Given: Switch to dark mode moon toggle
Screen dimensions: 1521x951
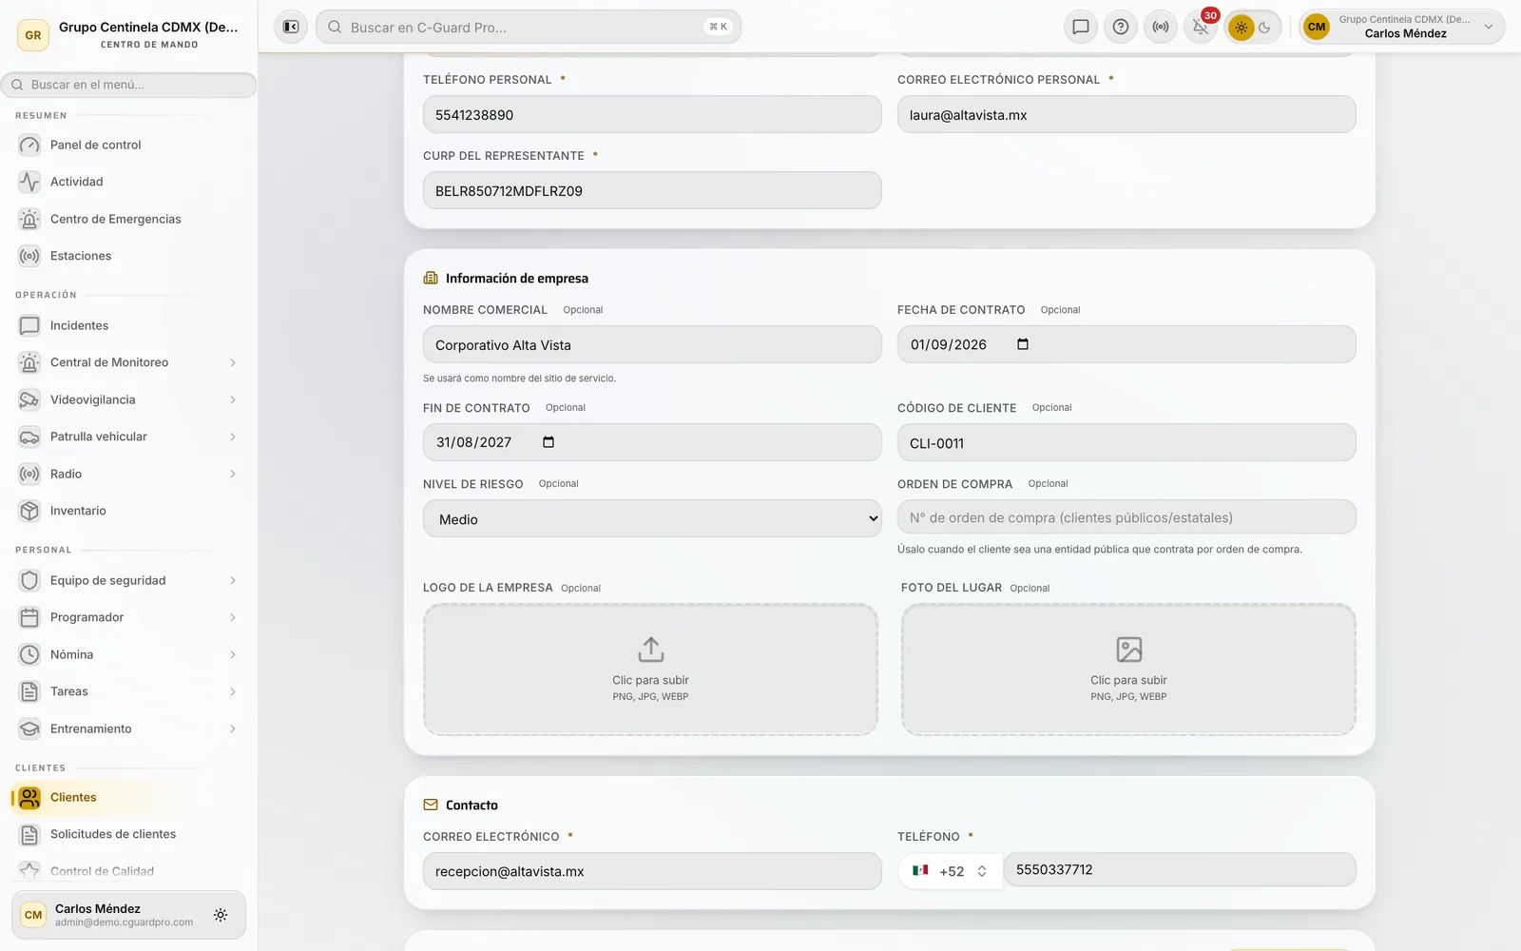Looking at the screenshot, I should click(1265, 28).
